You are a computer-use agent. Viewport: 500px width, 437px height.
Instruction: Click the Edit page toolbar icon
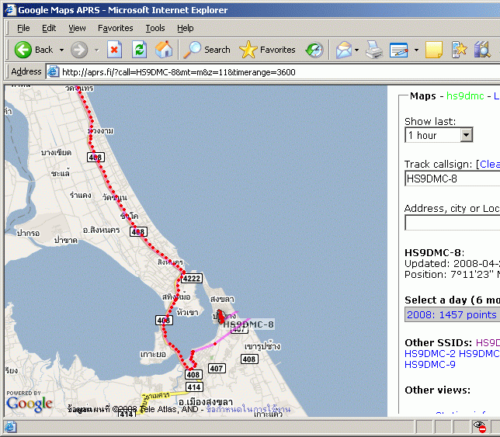398,50
